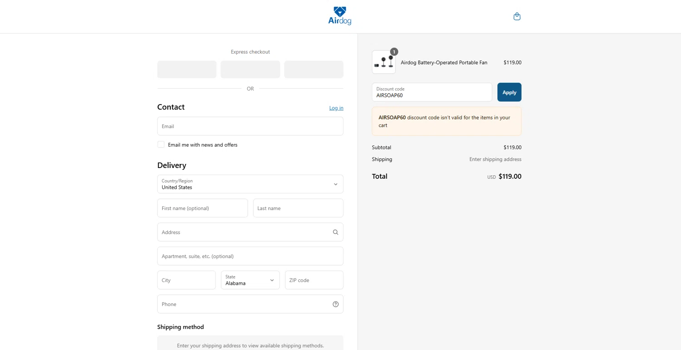This screenshot has width=681, height=350.
Task: Expand the State dropdown
Action: tap(250, 280)
